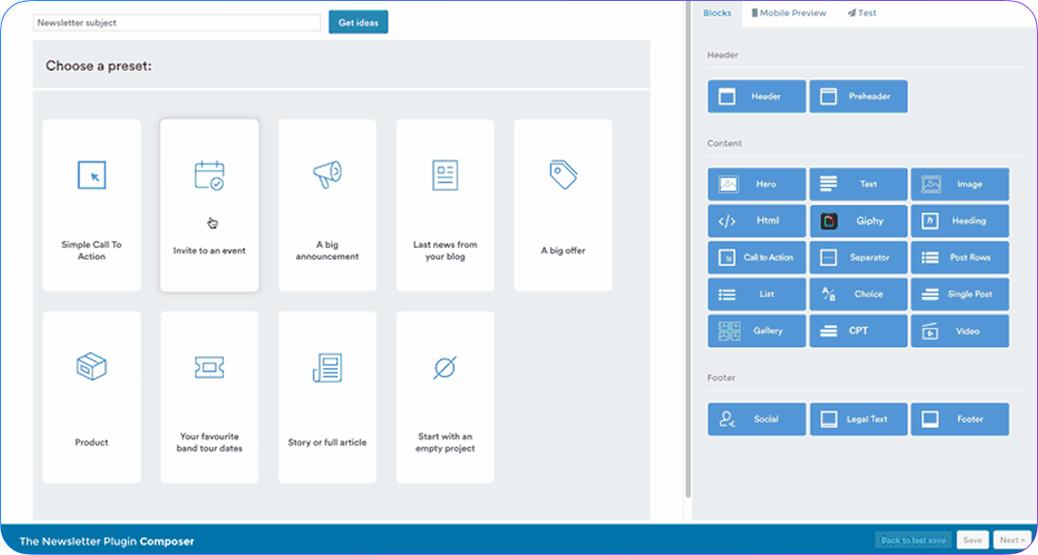Select the Call to Action block
The image size is (1038, 555).
click(x=757, y=258)
